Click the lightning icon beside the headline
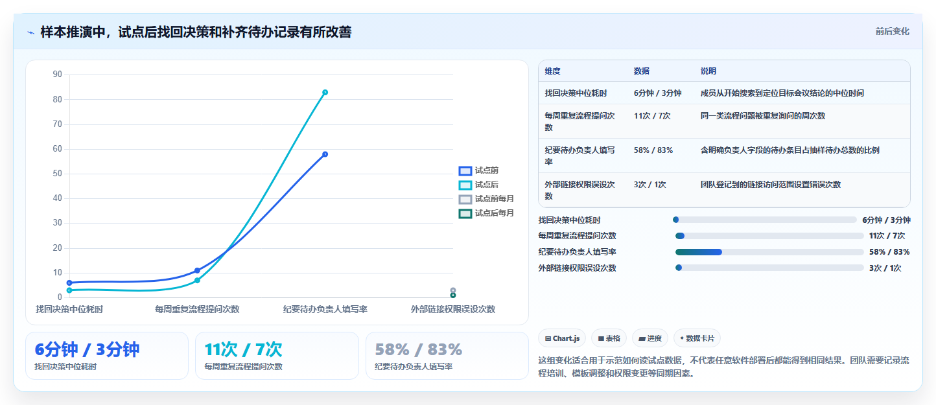Screen dimensions: 936x405 pos(30,32)
